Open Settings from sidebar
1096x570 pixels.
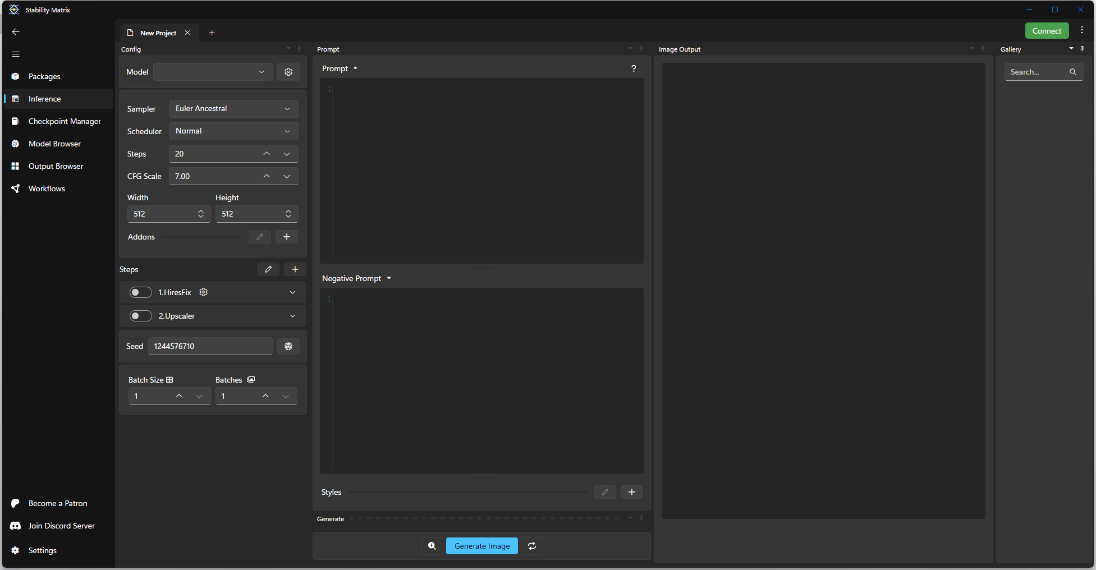tap(58, 550)
